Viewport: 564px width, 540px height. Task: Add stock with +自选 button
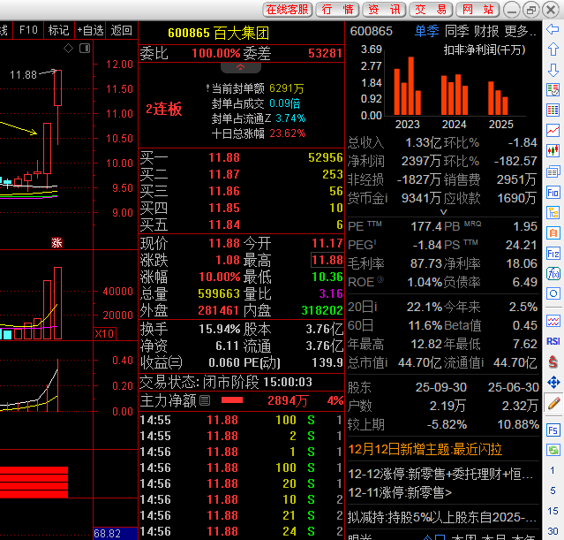pyautogui.click(x=90, y=30)
